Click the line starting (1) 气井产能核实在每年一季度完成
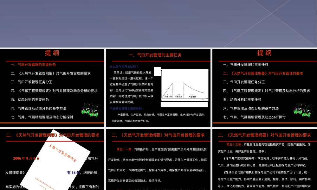Viewport: 317px width, 190px height. 266,159
